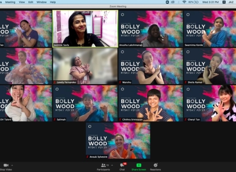Select Wanshu's video tile
Viewport: 236px width, 172px height.
[x=150, y=66]
